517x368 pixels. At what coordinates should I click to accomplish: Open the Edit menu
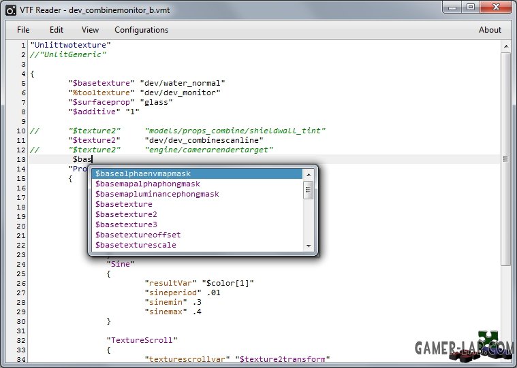57,30
